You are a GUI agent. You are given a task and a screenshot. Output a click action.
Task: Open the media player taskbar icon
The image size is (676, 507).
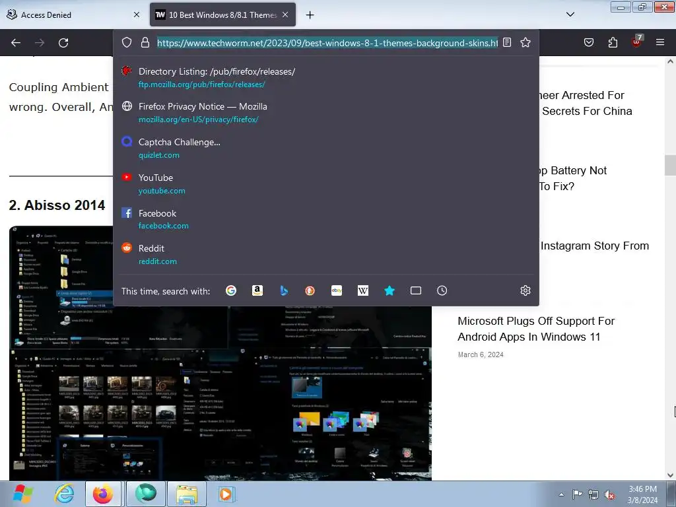226,494
